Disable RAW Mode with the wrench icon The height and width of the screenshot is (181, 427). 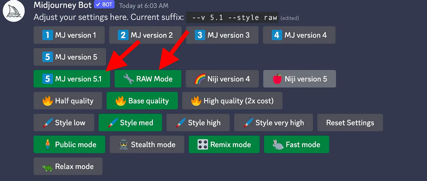coord(148,79)
